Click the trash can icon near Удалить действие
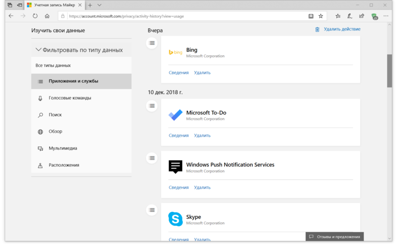 pyautogui.click(x=317, y=29)
